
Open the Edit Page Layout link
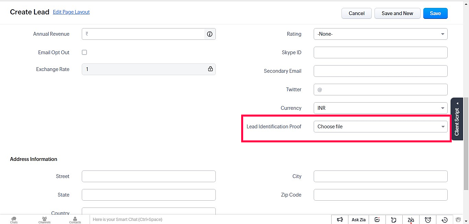pyautogui.click(x=71, y=12)
